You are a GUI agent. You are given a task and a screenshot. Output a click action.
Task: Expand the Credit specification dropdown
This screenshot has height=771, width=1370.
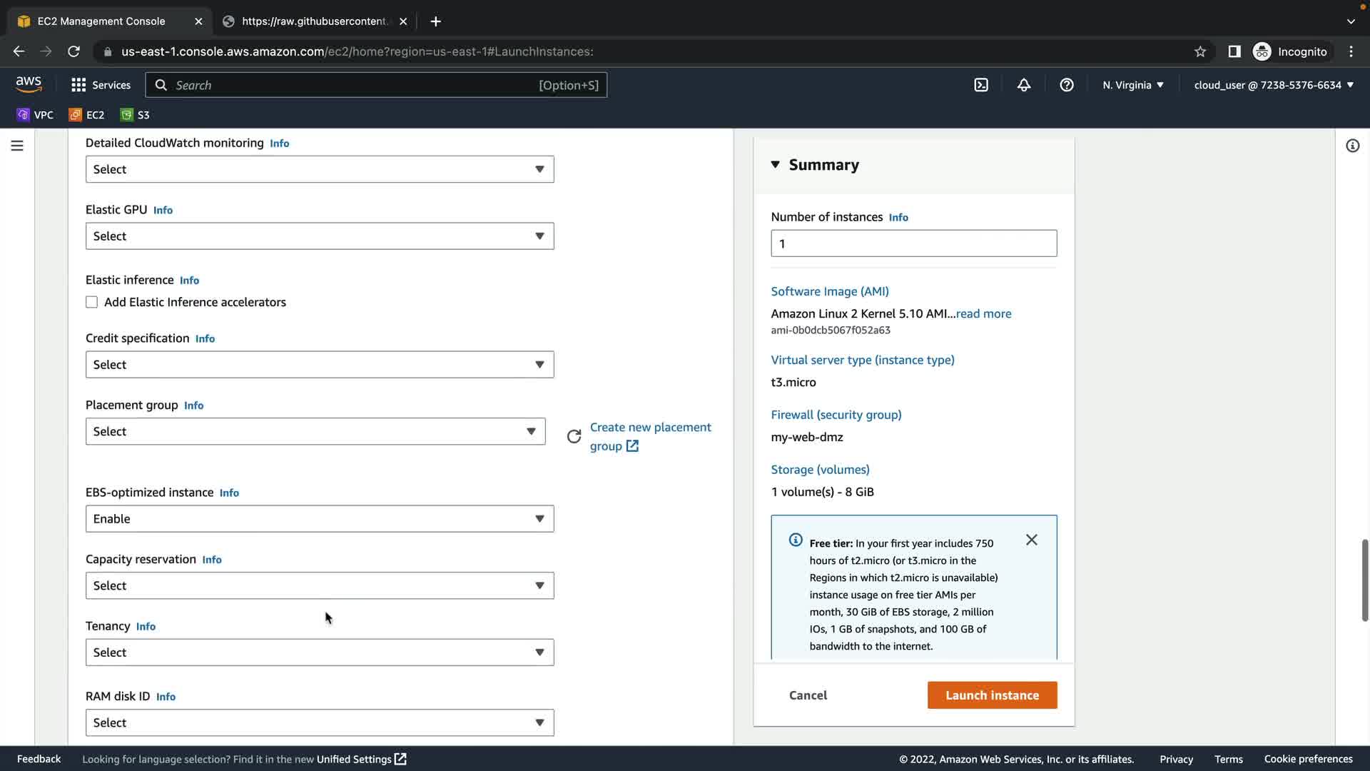pyautogui.click(x=320, y=365)
